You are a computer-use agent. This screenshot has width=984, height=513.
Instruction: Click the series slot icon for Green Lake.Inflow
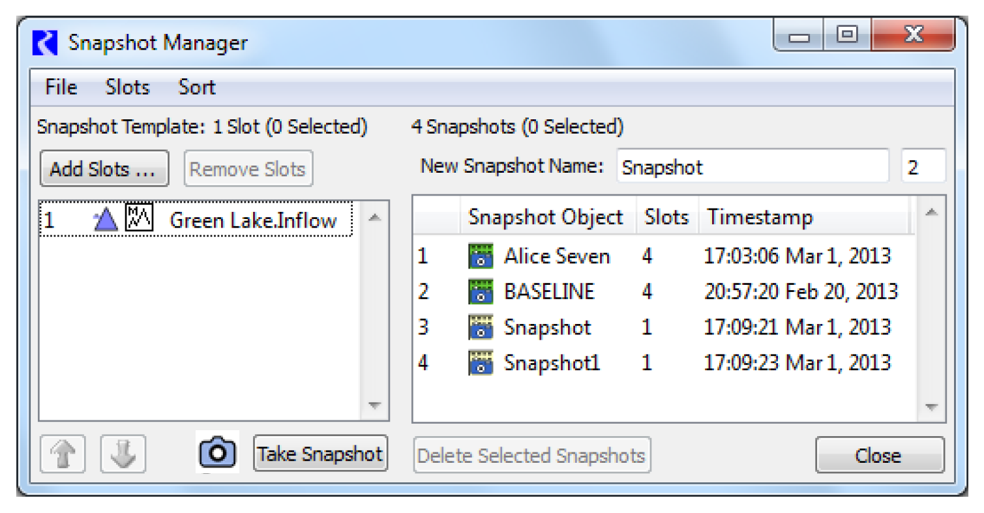(x=139, y=218)
